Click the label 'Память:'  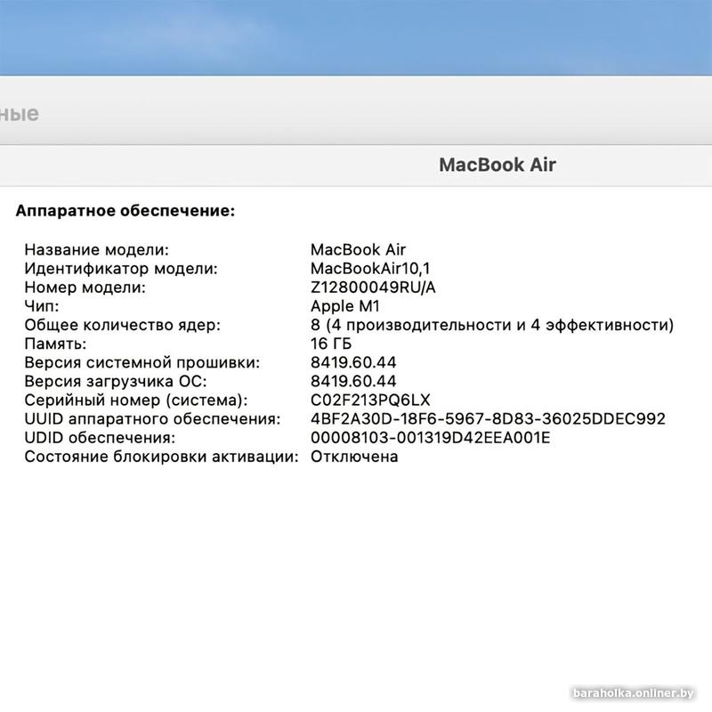tap(55, 344)
